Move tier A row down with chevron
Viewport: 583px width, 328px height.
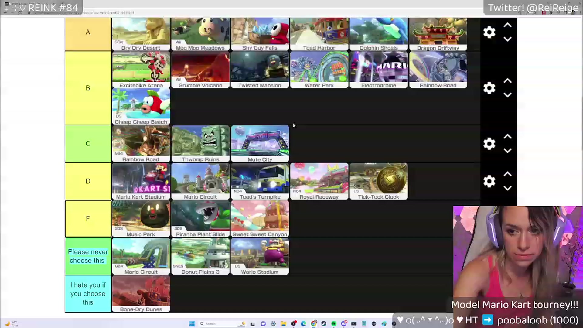(508, 39)
